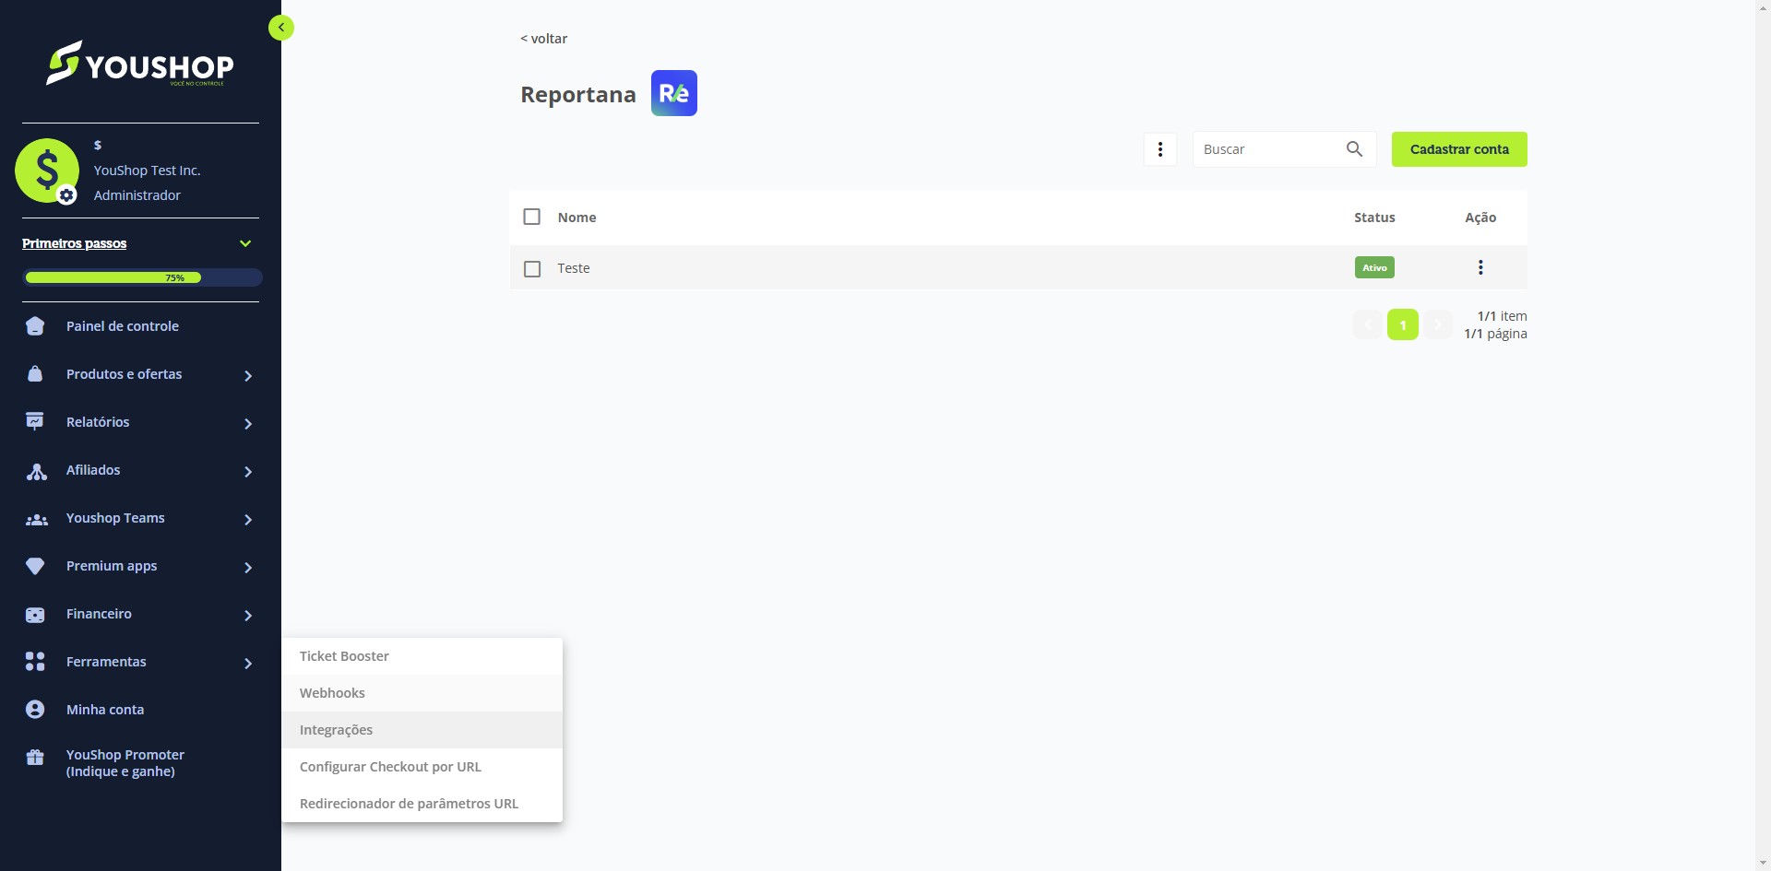Screen dimensions: 1771x871
Task: Open the three-dot menu beside the search box
Action: coord(1160,149)
